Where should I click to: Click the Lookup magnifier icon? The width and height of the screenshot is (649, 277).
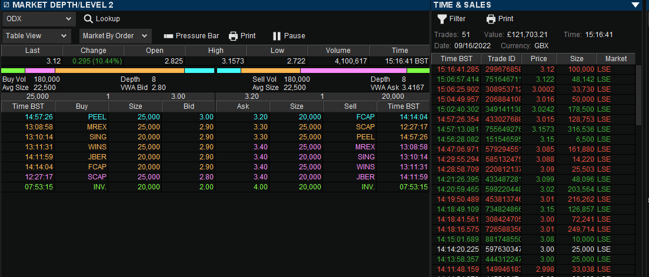(88, 19)
